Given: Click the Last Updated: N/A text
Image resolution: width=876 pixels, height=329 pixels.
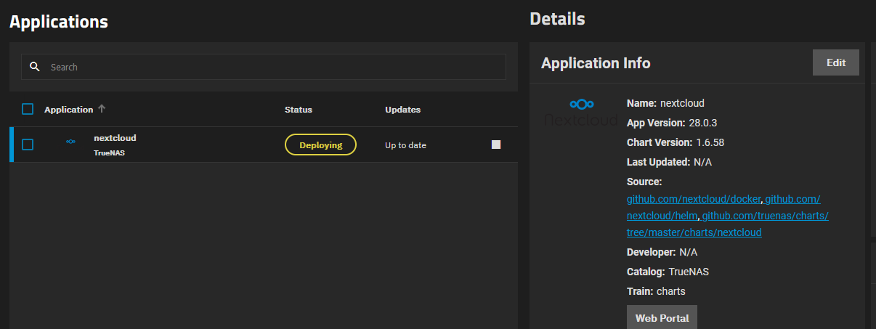Looking at the screenshot, I should coord(669,162).
